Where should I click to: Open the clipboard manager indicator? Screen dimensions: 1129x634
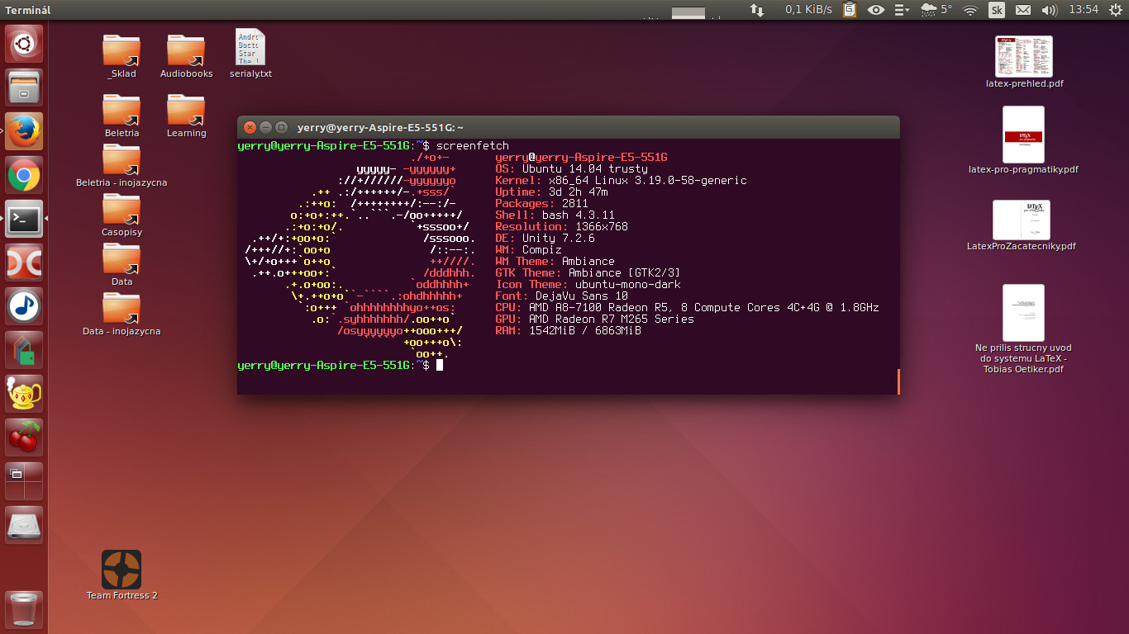pyautogui.click(x=850, y=10)
